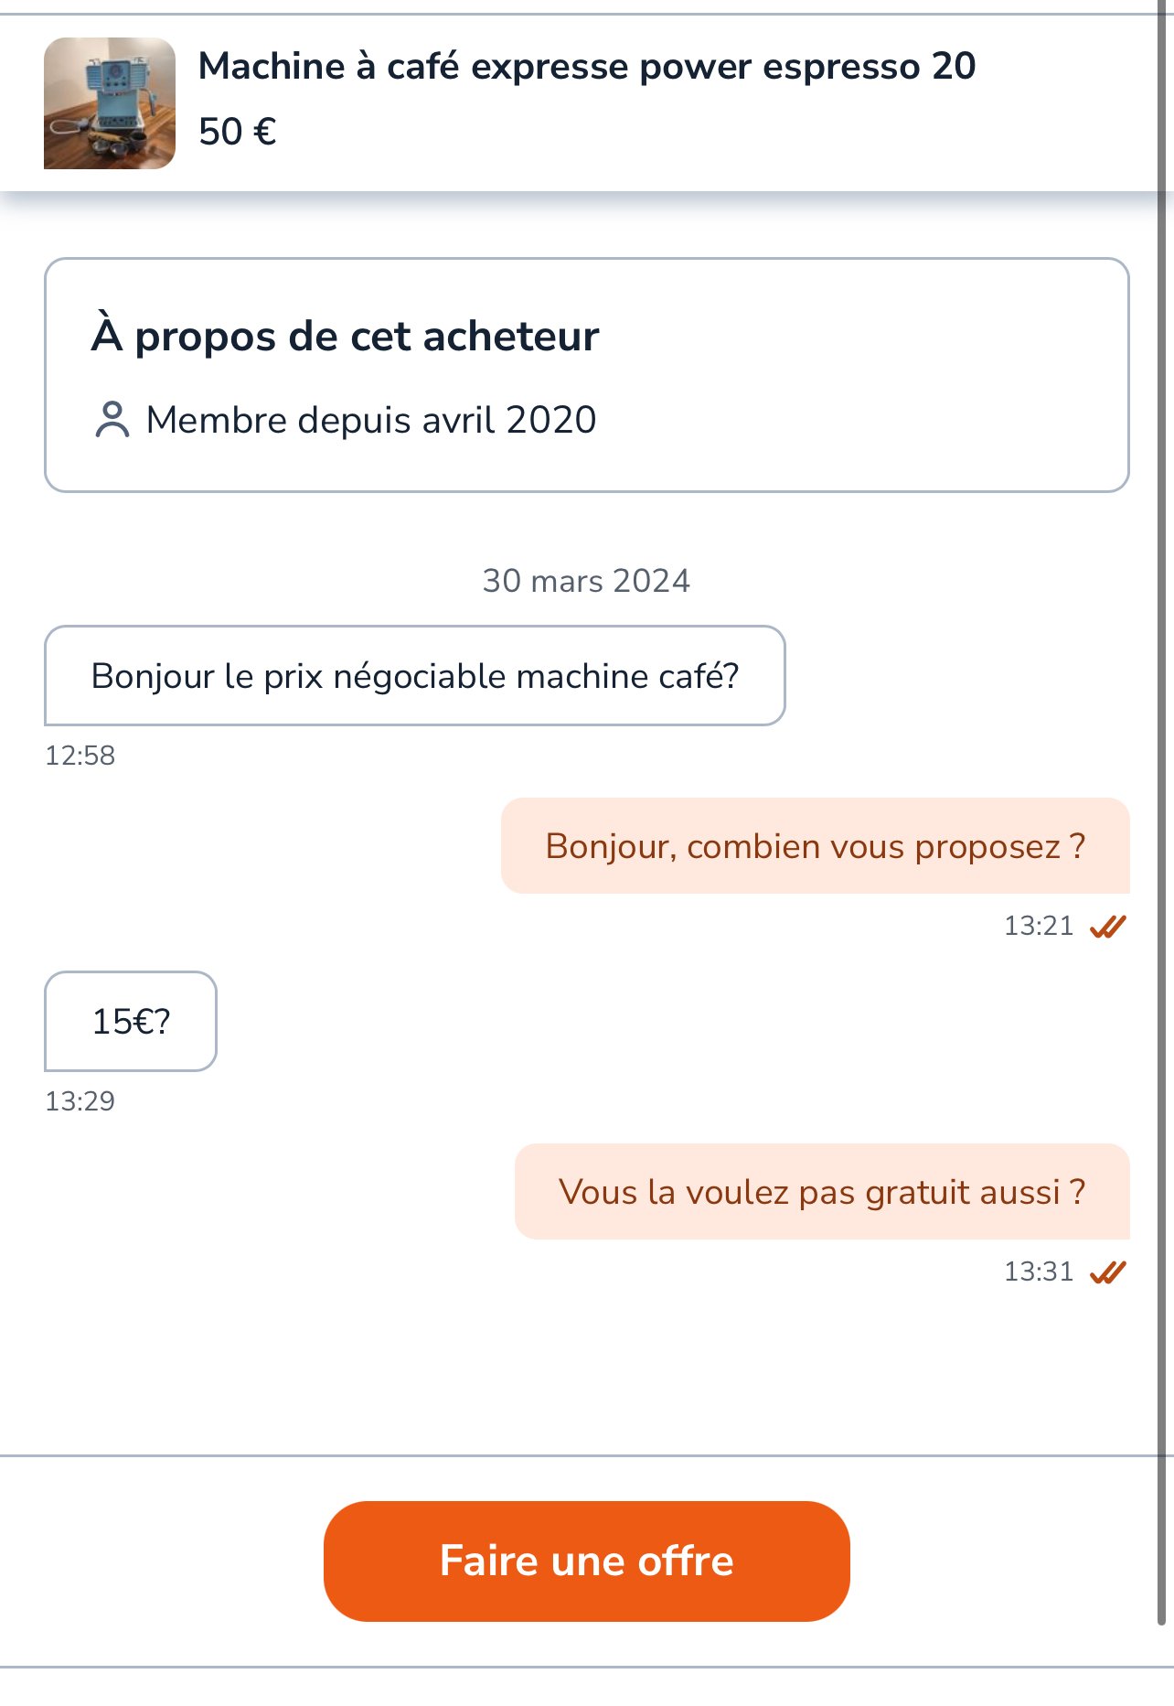Select the "Vous la voulez pas gratuit" message

(822, 1192)
